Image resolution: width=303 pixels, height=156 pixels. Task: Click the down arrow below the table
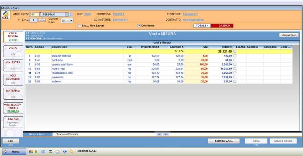(x=159, y=134)
